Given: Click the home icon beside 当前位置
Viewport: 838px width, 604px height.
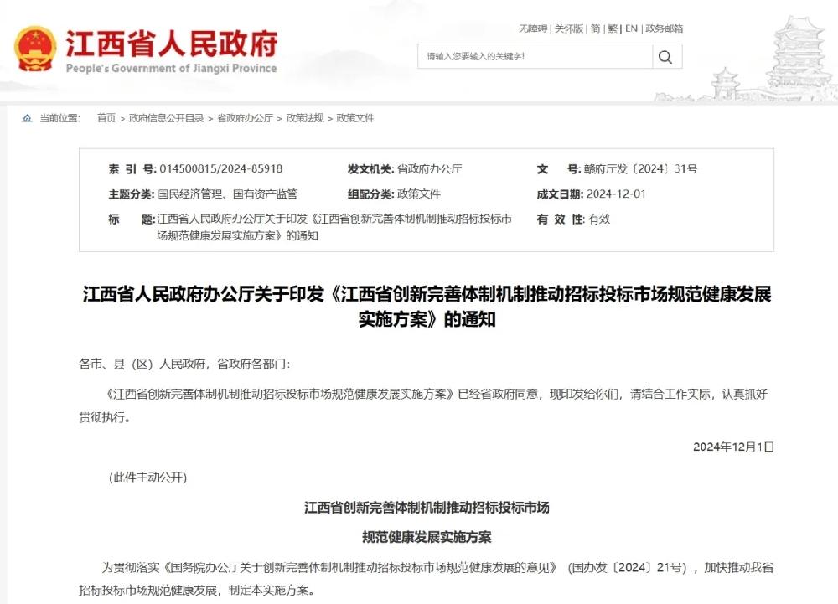Looking at the screenshot, I should (27, 118).
